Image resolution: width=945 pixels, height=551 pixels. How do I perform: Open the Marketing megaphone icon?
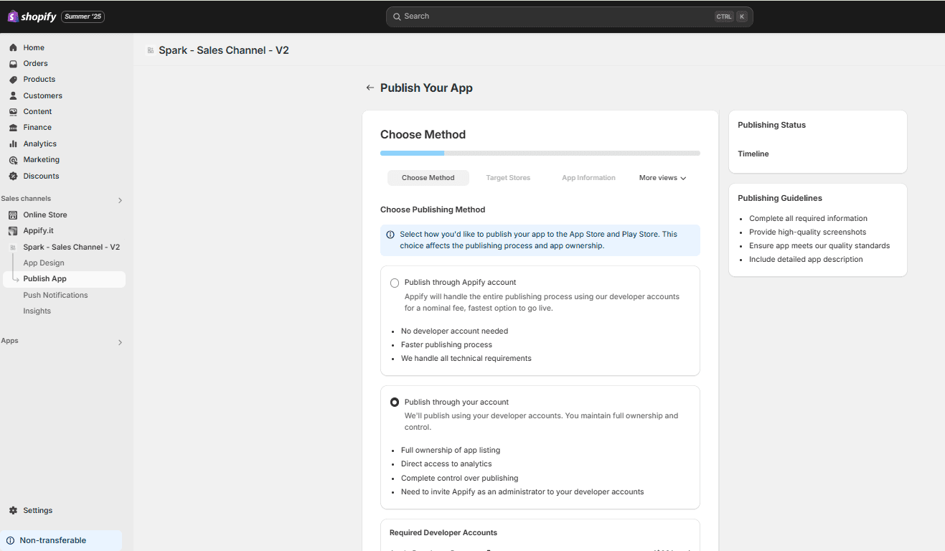[13, 159]
